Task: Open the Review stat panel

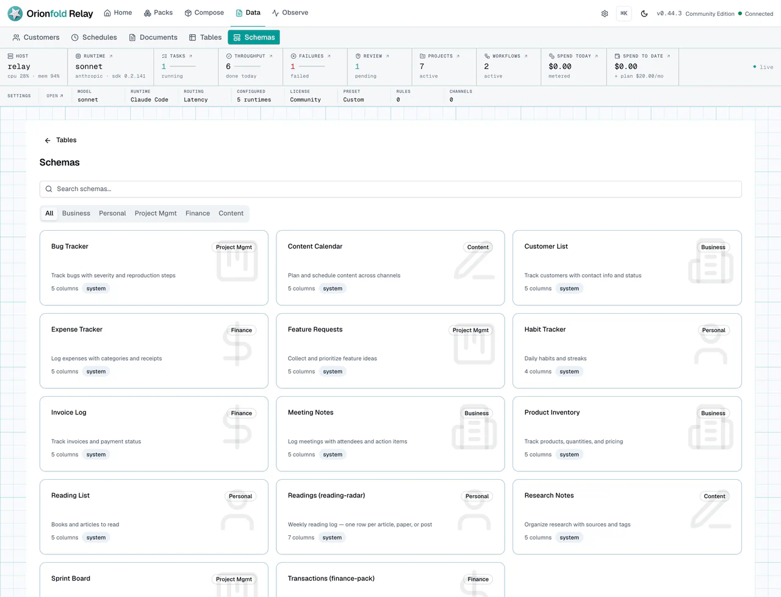Action: (380, 67)
